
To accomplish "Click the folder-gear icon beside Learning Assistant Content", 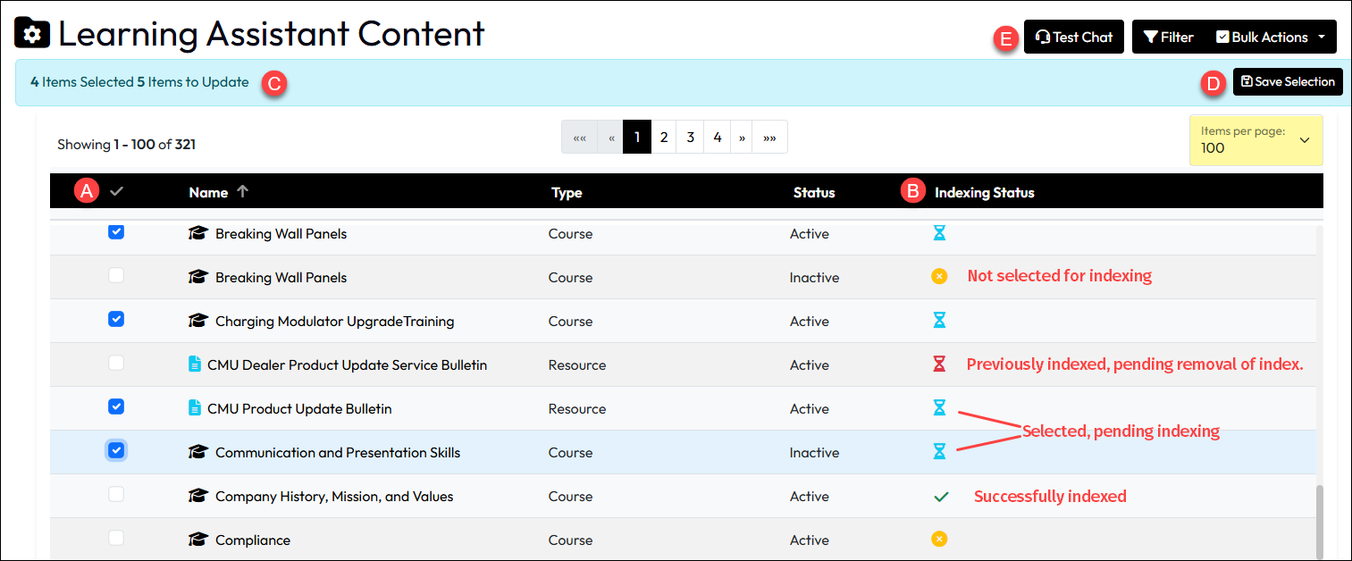I will tap(33, 35).
